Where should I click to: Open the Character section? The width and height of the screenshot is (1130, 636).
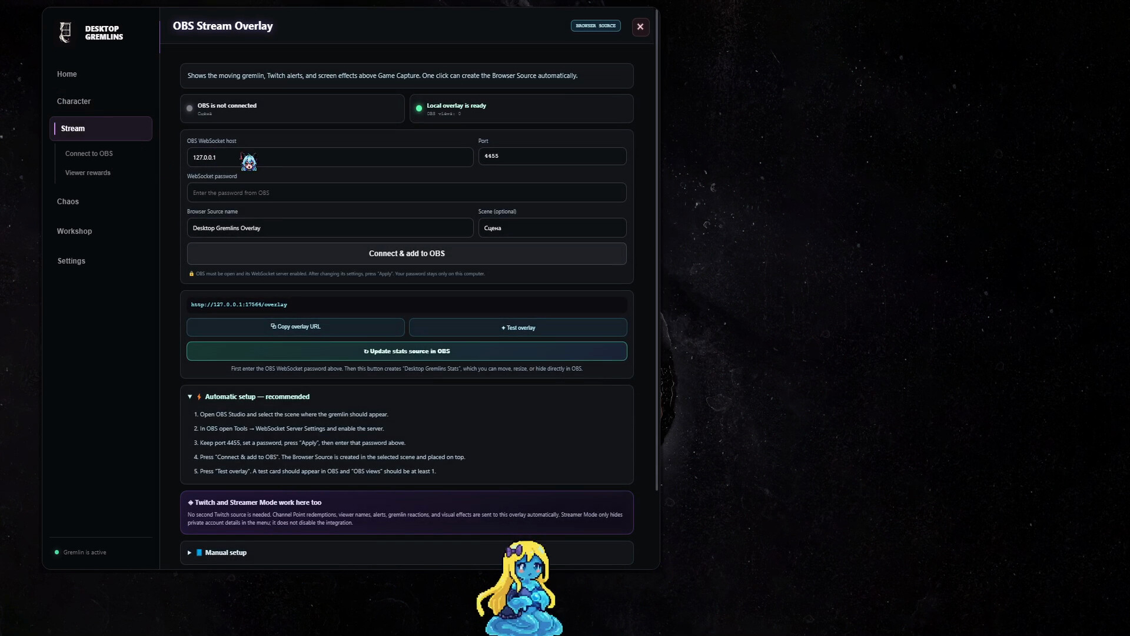74,101
